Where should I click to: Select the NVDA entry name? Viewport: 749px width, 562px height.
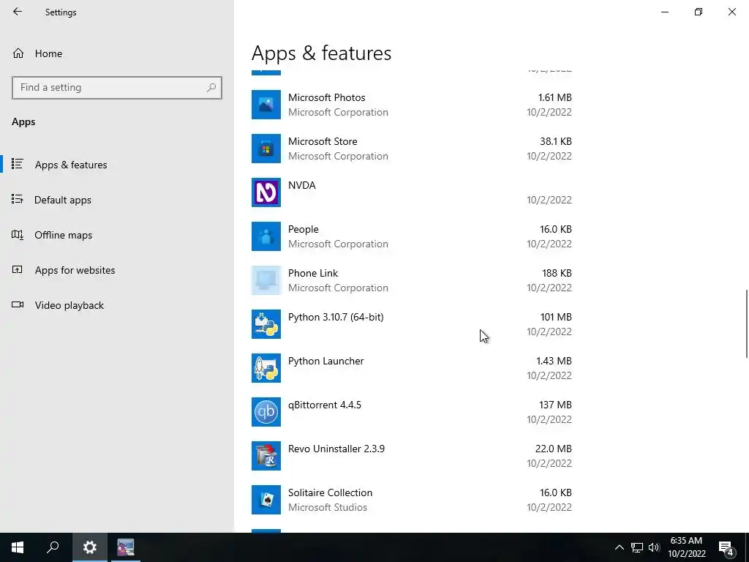coord(302,185)
